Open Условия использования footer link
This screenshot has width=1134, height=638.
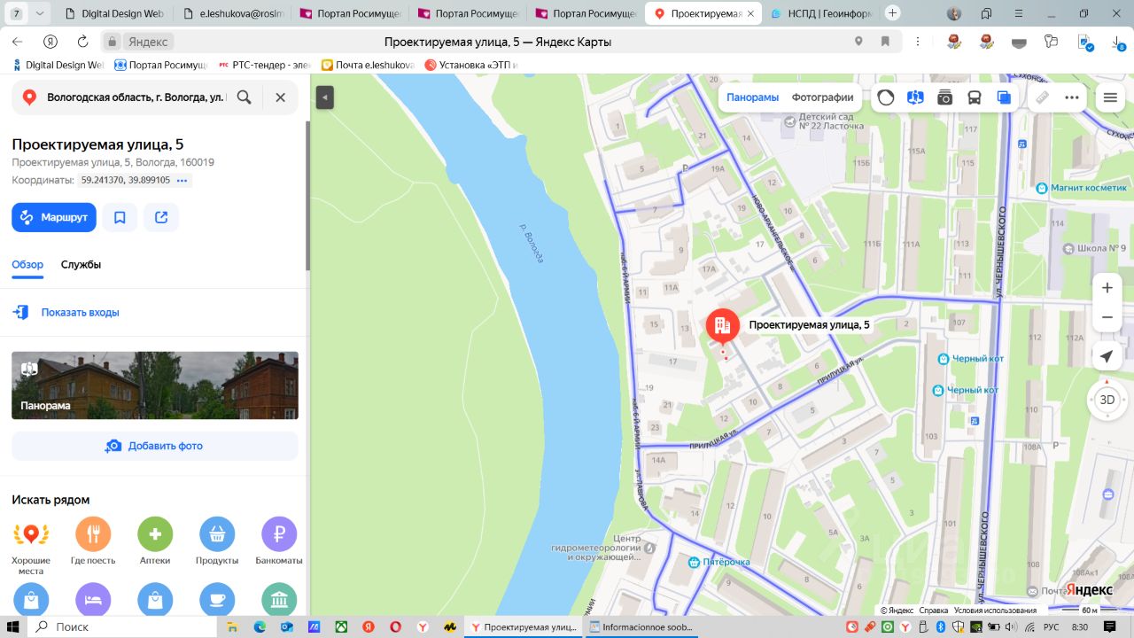point(995,610)
